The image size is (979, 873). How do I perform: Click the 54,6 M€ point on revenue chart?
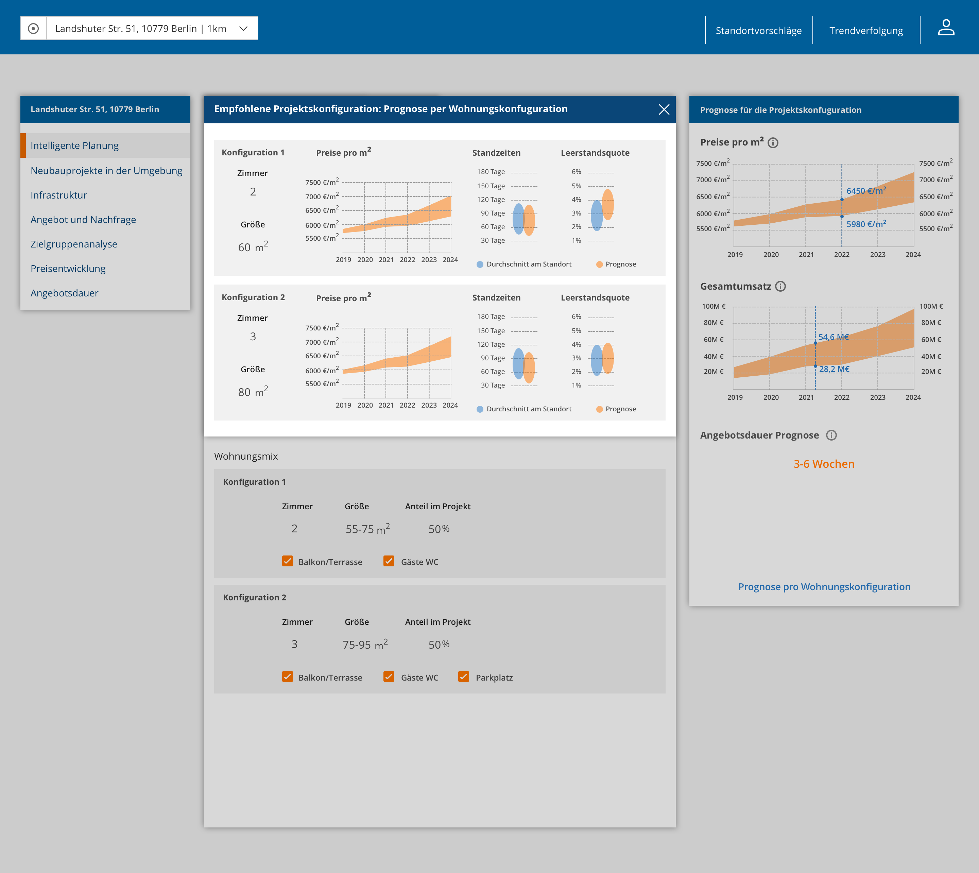coord(816,343)
